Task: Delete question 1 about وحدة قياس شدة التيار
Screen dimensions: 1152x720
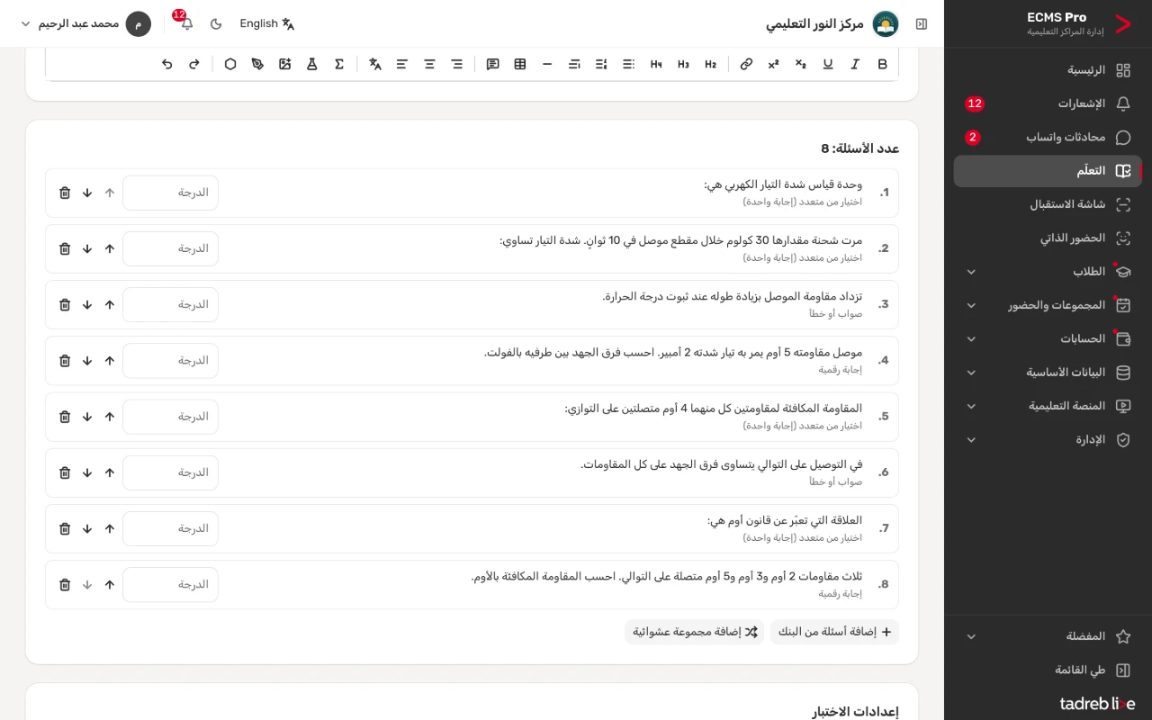Action: pos(65,193)
